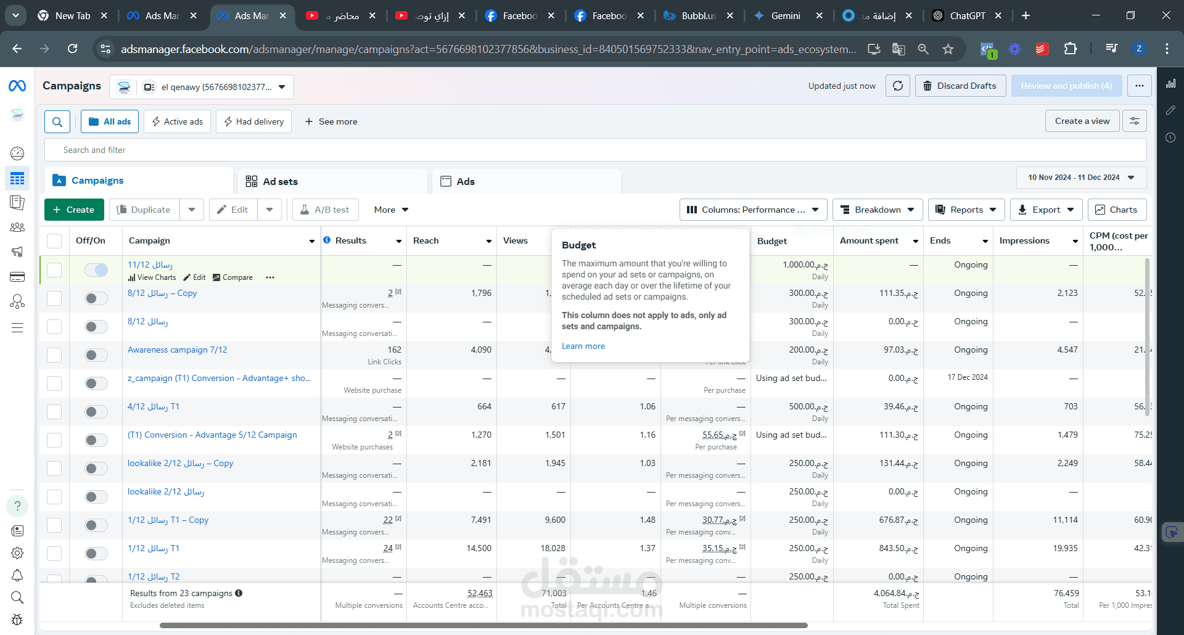The image size is (1184, 635).
Task: Toggle on lookalike 2/12 رسائل – Copy switch
Action: [96, 469]
